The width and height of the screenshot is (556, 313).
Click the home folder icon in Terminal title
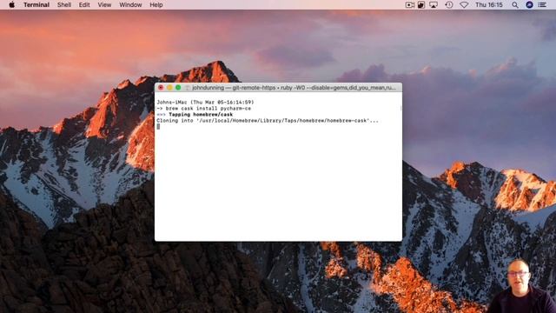pos(188,88)
